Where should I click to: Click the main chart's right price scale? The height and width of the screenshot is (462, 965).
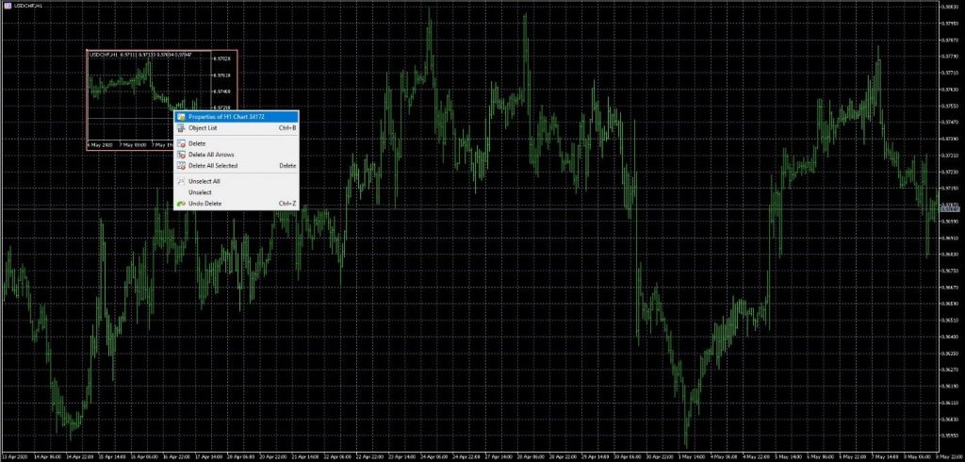point(950,283)
